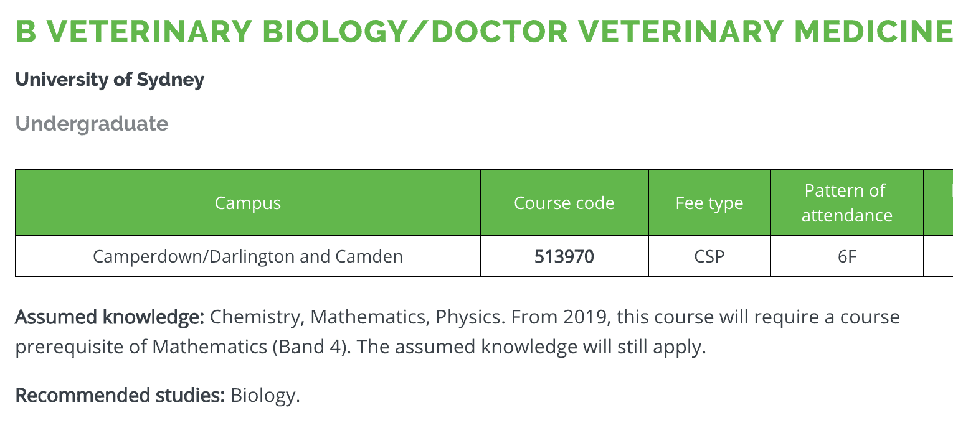This screenshot has width=953, height=428.
Task: Click the Assumed knowledge label
Action: [110, 317]
